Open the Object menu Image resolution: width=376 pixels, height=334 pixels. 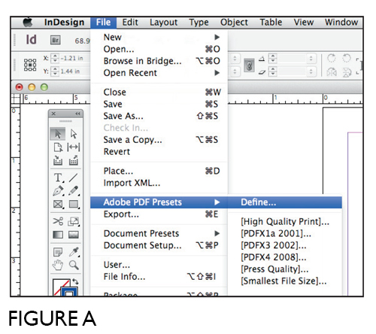point(234,23)
